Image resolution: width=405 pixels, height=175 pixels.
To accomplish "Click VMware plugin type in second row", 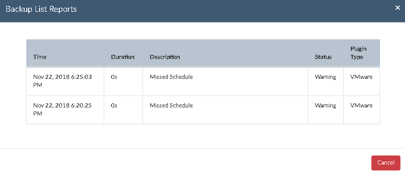I will tap(361, 105).
